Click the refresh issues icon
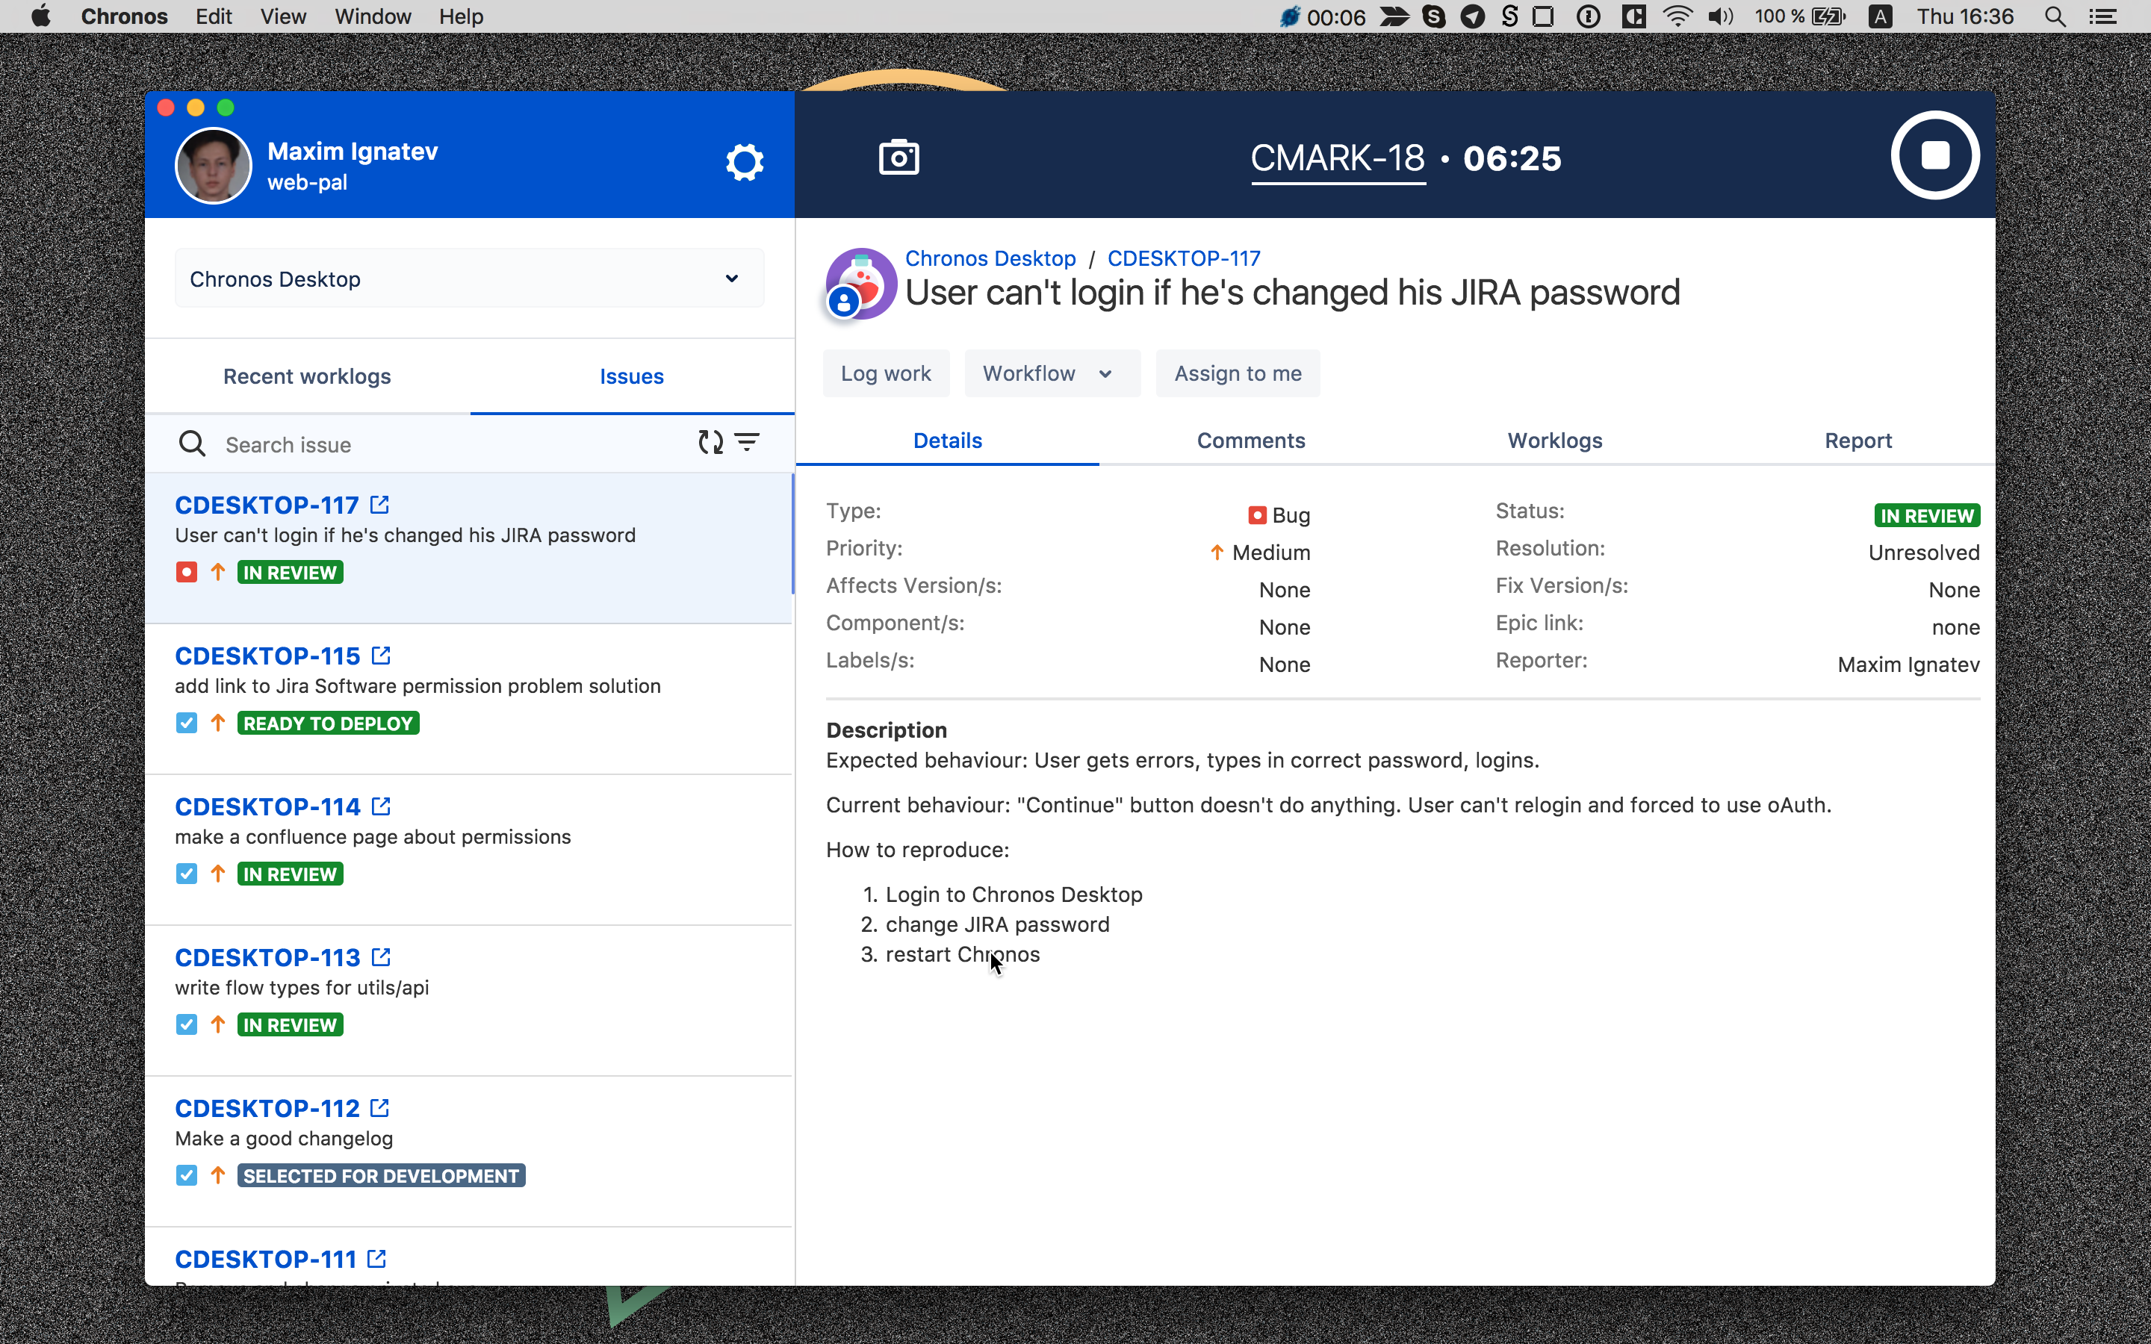 tap(710, 442)
